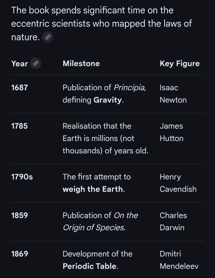Select the 1687 year cell

(20, 88)
